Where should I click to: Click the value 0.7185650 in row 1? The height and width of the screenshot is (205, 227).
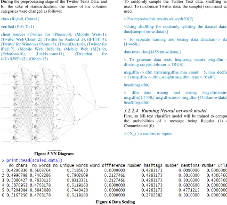click(77, 171)
